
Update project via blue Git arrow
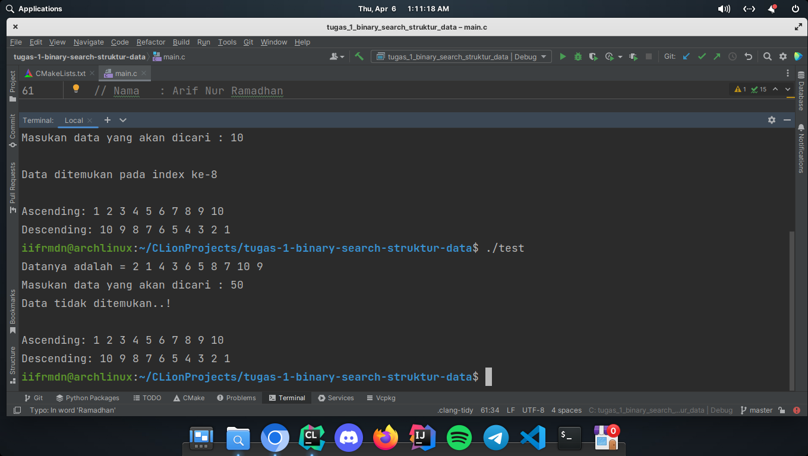tap(686, 56)
